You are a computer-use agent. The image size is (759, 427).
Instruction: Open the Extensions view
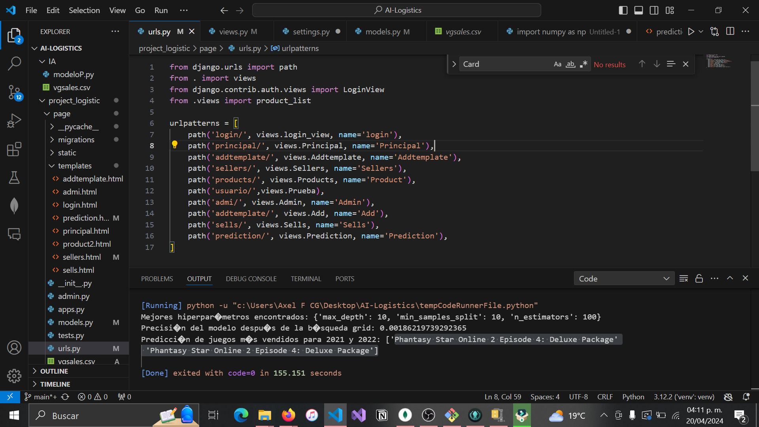(x=14, y=149)
